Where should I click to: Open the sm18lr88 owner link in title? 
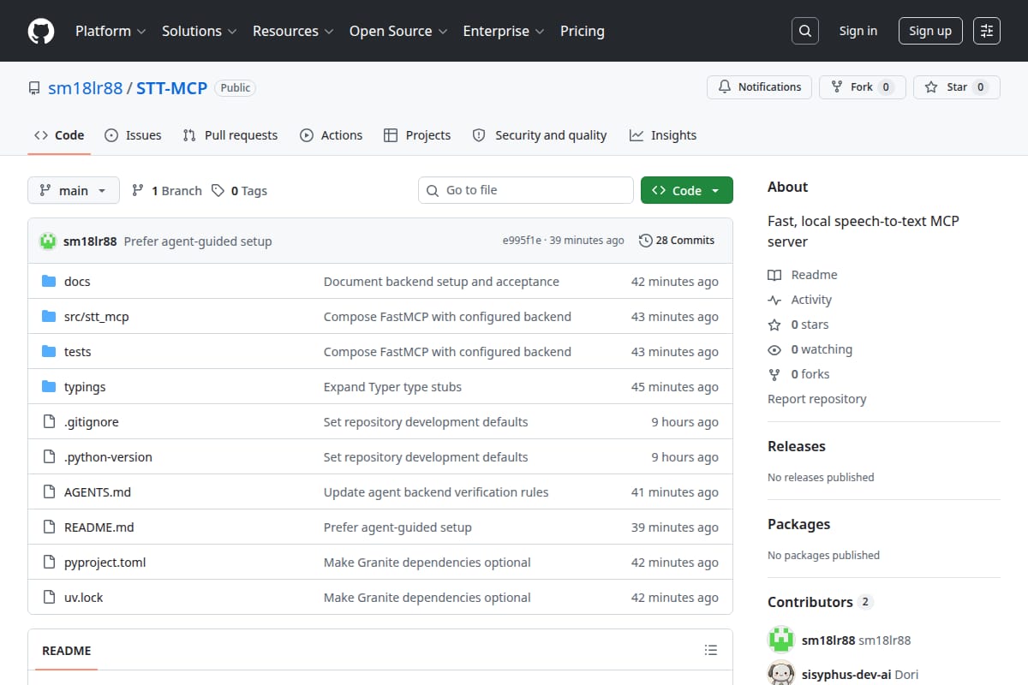85,87
